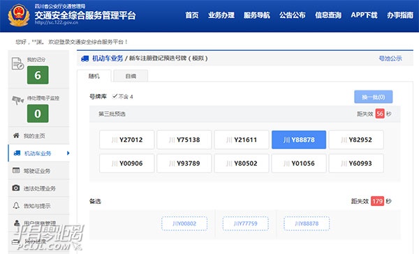Click backup plate 川Y00802

pos(184,223)
